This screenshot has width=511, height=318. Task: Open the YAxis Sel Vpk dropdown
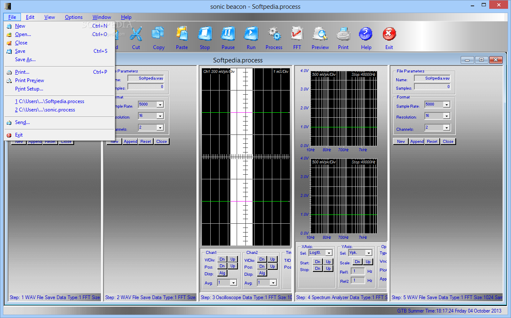(369, 253)
